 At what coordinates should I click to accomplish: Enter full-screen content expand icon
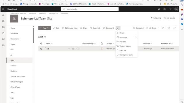tap(175, 28)
